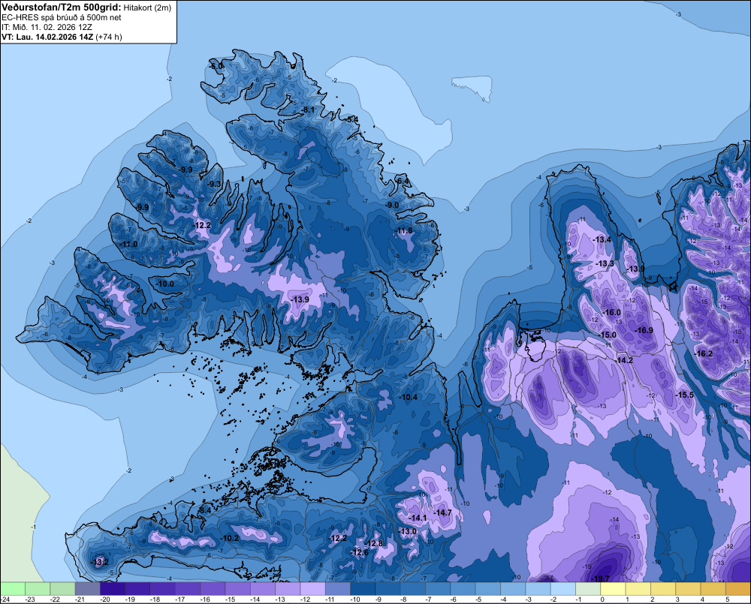Pick the -4 light blue legend swatch
The height and width of the screenshot is (604, 751).
(513, 588)
